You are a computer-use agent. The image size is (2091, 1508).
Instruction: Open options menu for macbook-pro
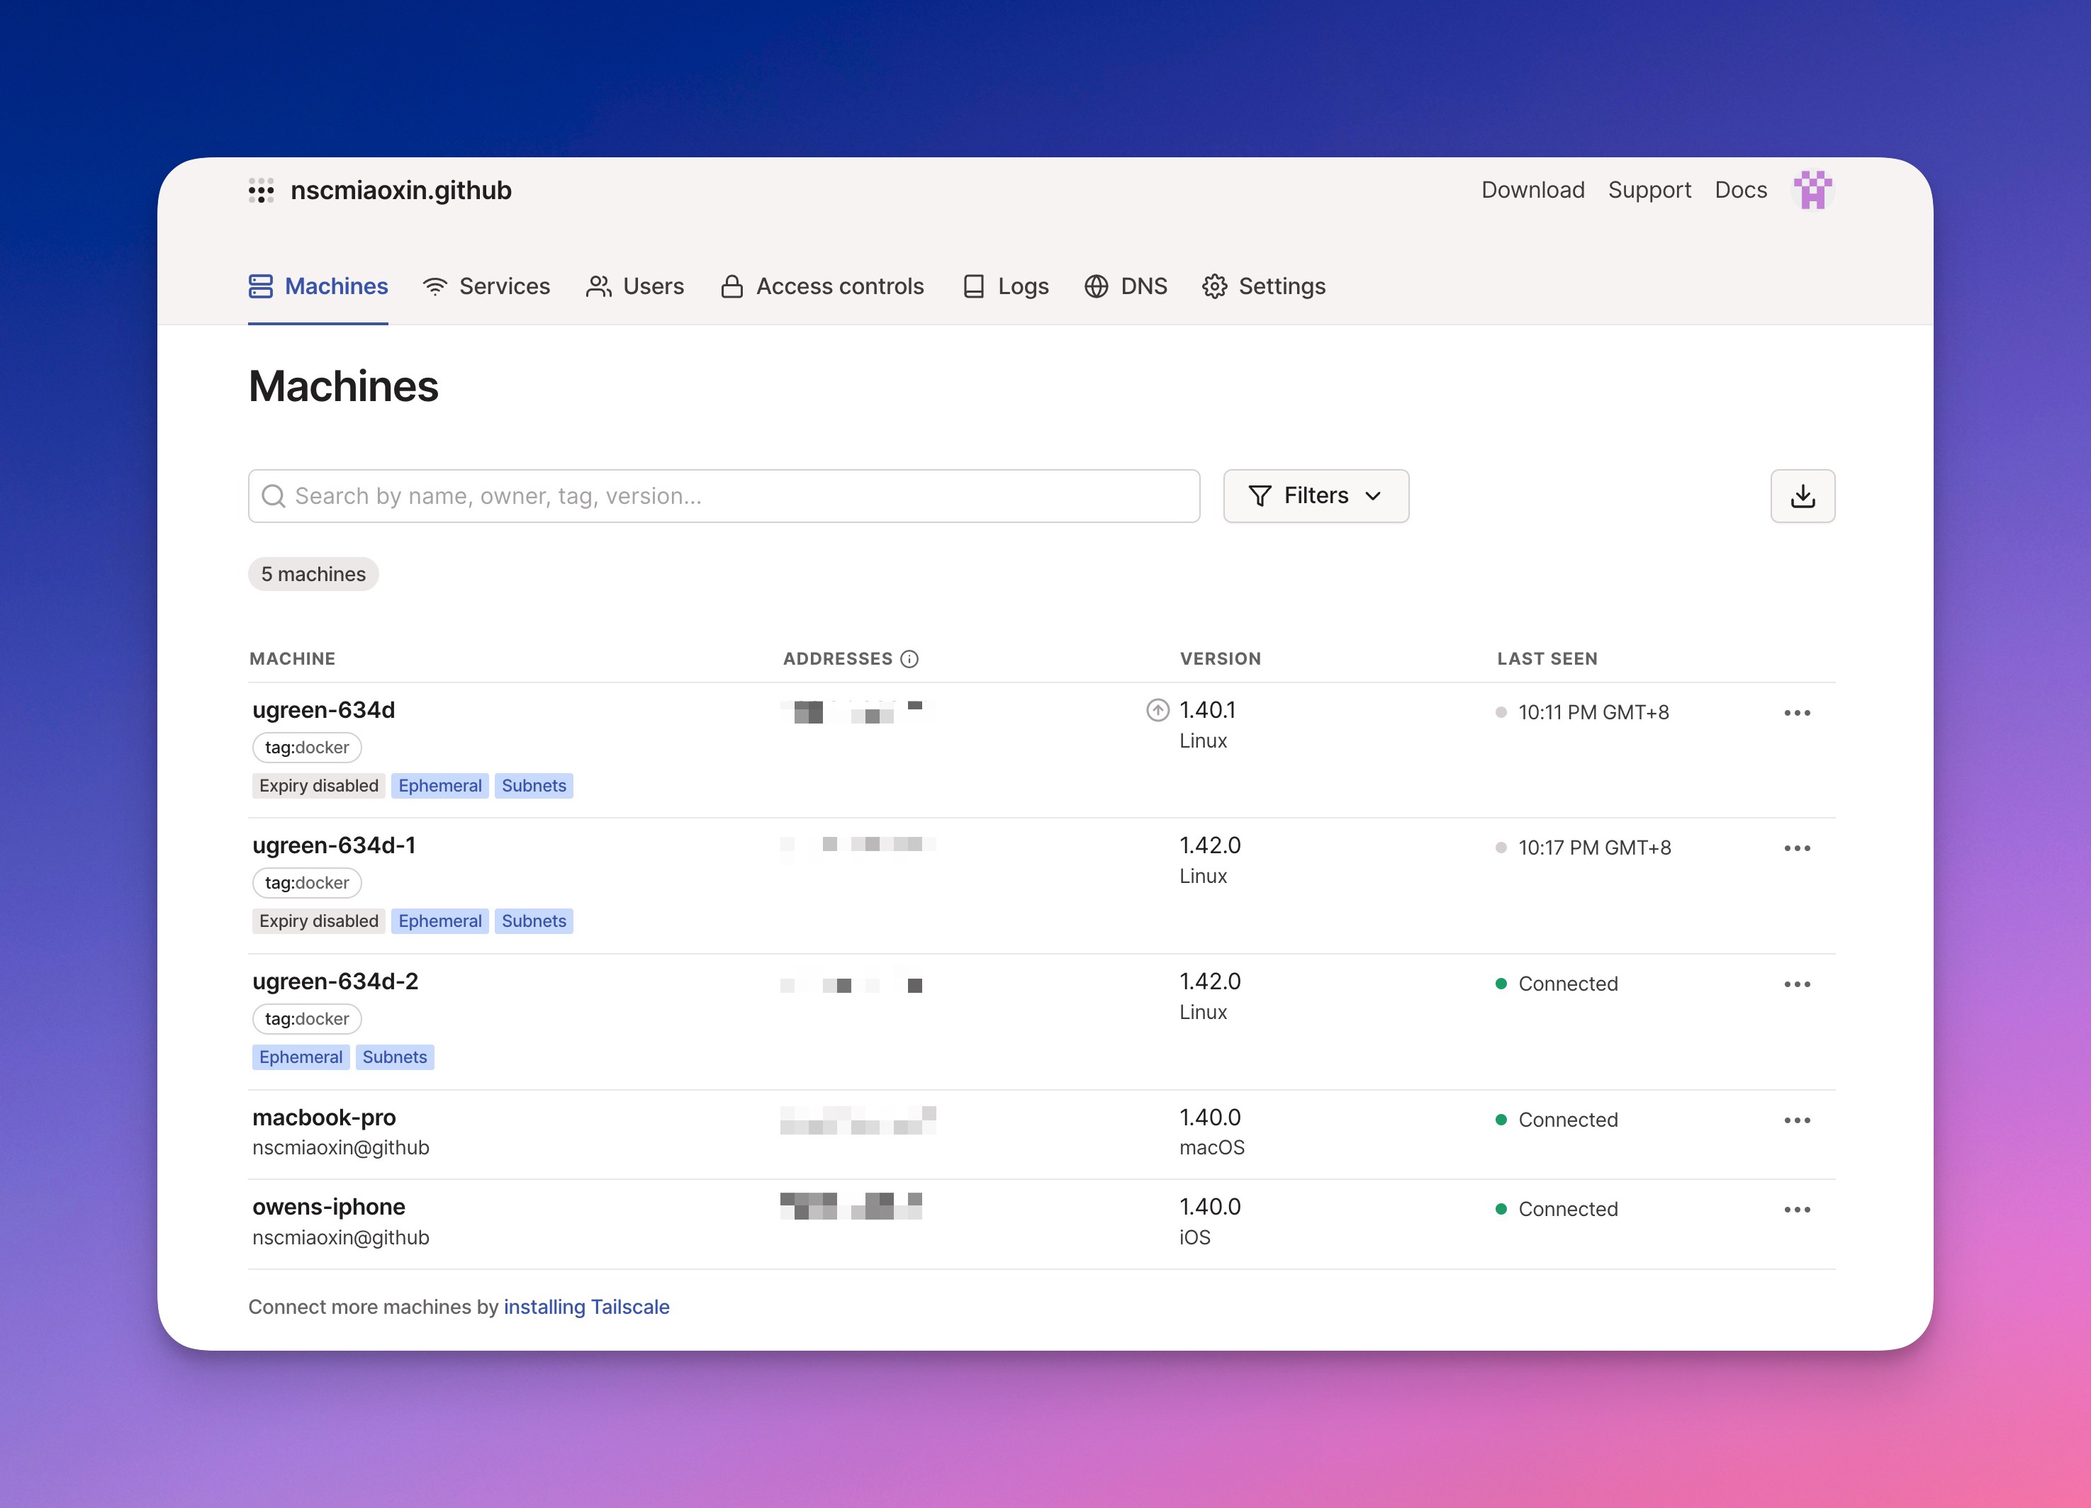click(1796, 1120)
